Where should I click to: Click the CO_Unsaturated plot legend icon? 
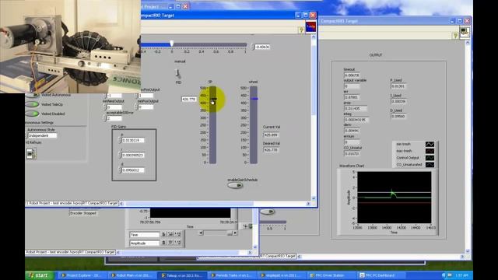click(430, 165)
